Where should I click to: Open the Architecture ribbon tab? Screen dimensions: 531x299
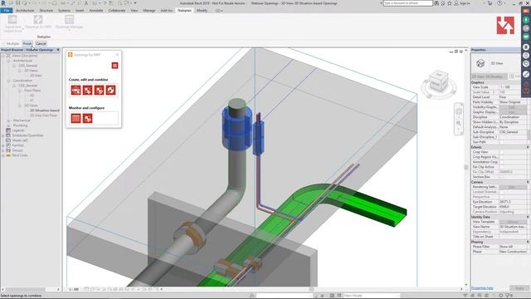25,11
